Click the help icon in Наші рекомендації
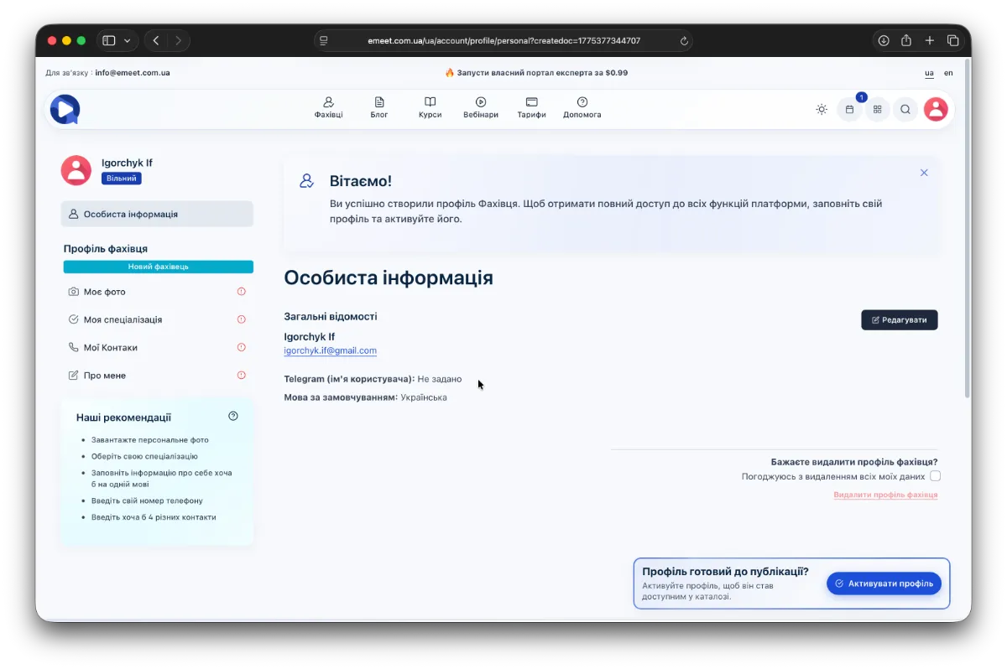The width and height of the screenshot is (1007, 669). tap(233, 416)
